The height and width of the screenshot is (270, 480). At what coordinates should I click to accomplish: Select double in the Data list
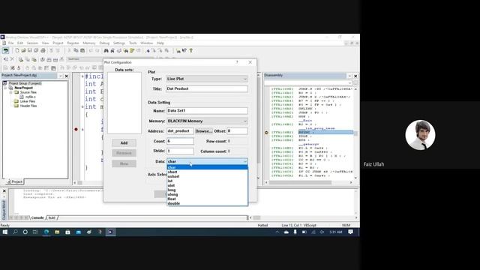click(207, 203)
